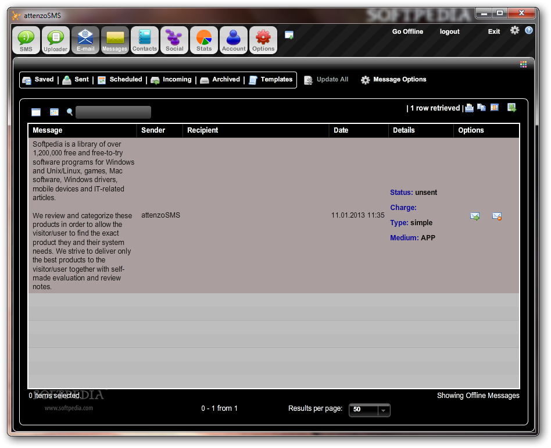Switch to the Incoming messages tab
The width and height of the screenshot is (551, 448).
[171, 80]
